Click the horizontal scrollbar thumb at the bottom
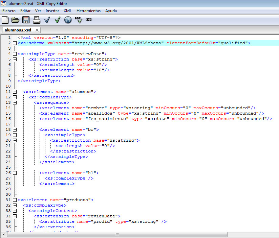 click(117, 234)
